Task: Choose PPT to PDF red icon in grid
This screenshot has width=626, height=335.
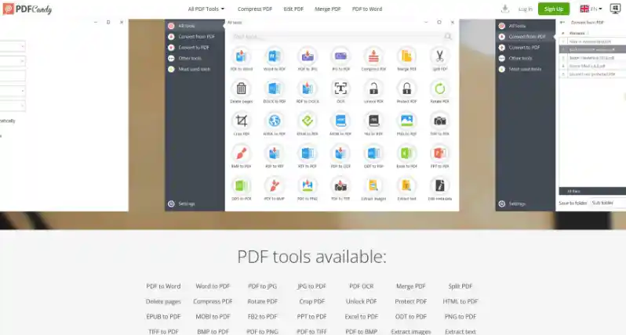Action: click(x=439, y=153)
